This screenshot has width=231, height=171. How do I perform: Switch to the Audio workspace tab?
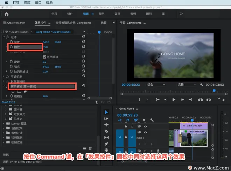[133, 14]
